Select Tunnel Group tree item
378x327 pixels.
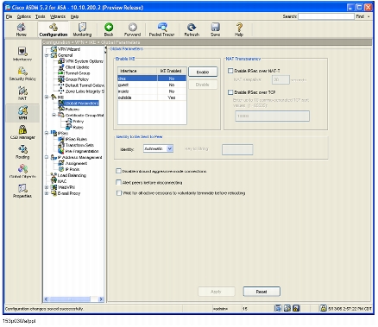click(78, 73)
